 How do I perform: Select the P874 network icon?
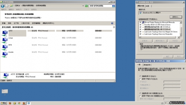click(5, 48)
